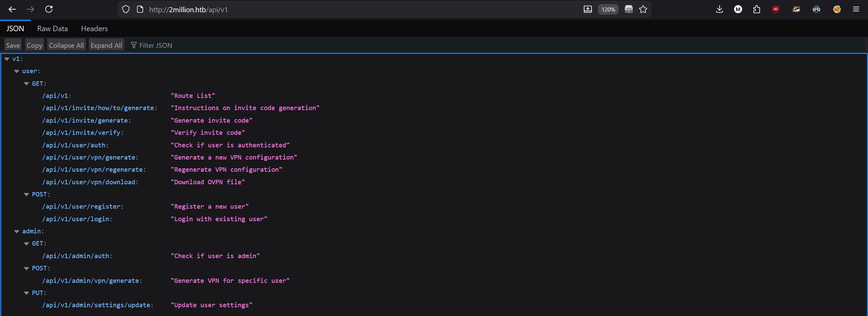
Task: Click inside the Filter JSON field
Action: coord(155,45)
